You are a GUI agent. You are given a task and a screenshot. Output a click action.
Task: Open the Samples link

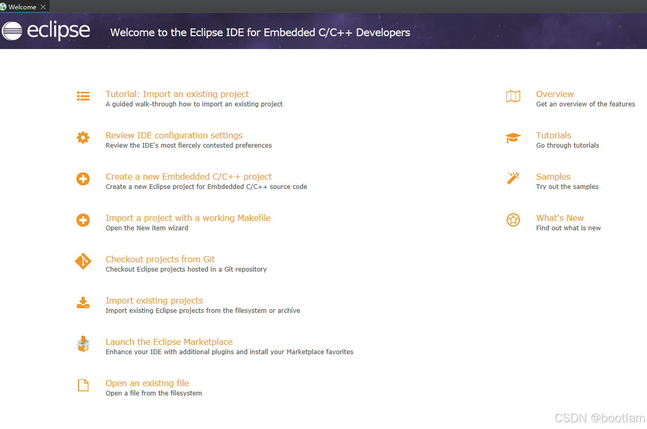click(554, 177)
